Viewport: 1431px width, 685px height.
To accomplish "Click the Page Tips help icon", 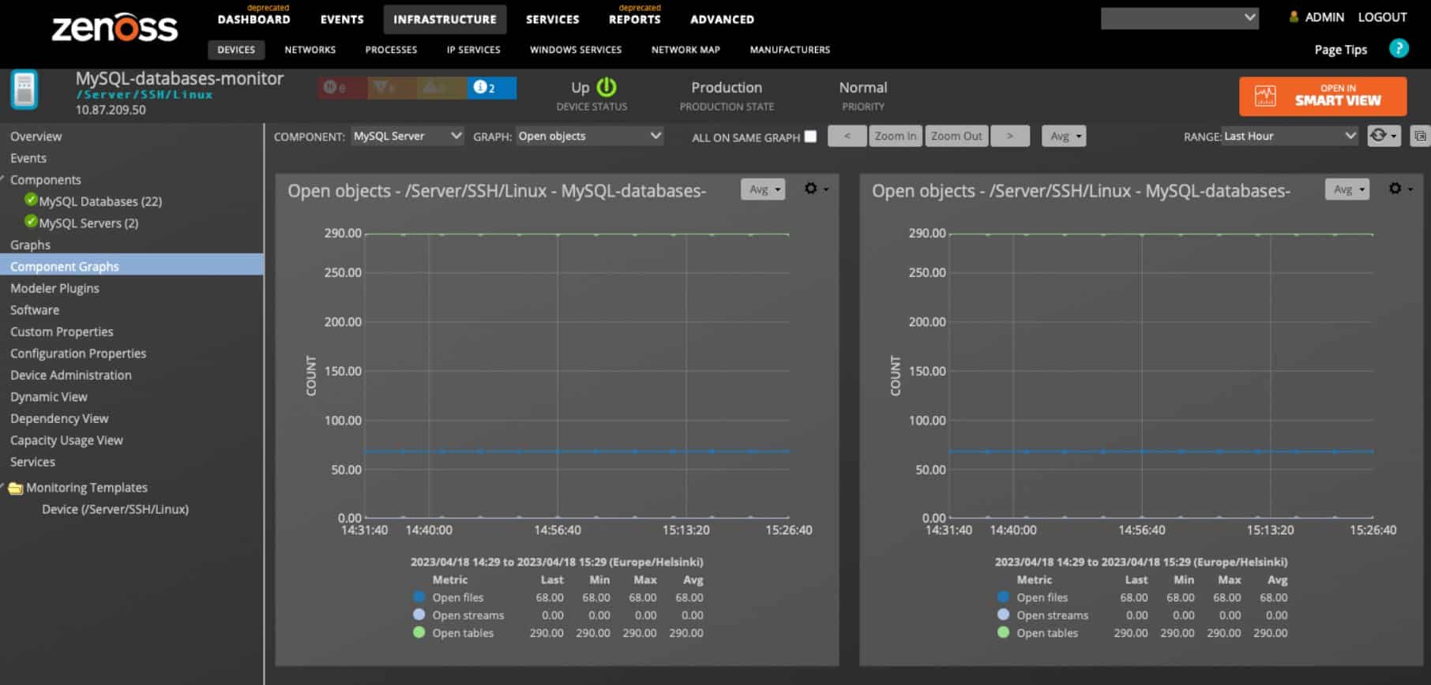I will pyautogui.click(x=1399, y=49).
